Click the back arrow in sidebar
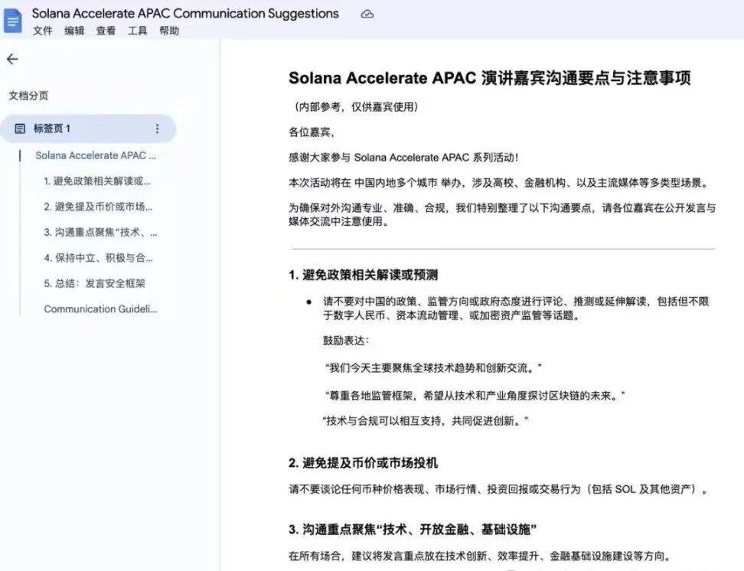The height and width of the screenshot is (571, 744). point(12,59)
